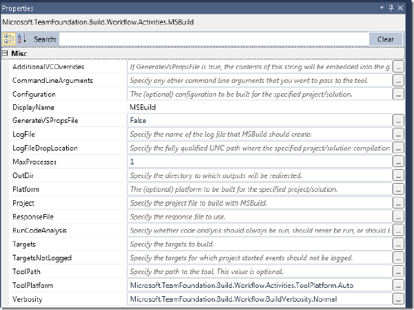
Task: Edit the GenerateVSPropsFile value False
Action: pos(259,121)
